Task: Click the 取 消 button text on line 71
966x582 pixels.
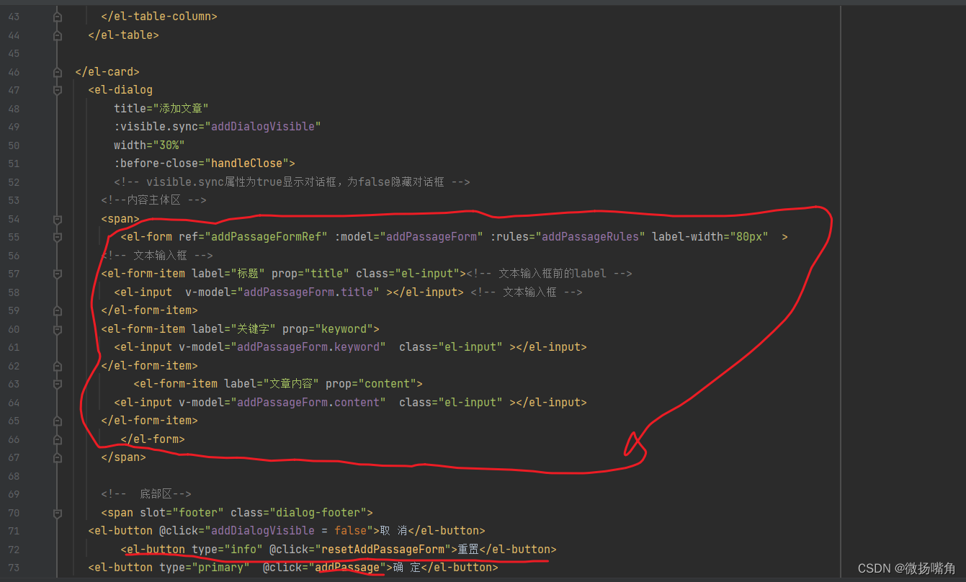Action: click(x=393, y=531)
